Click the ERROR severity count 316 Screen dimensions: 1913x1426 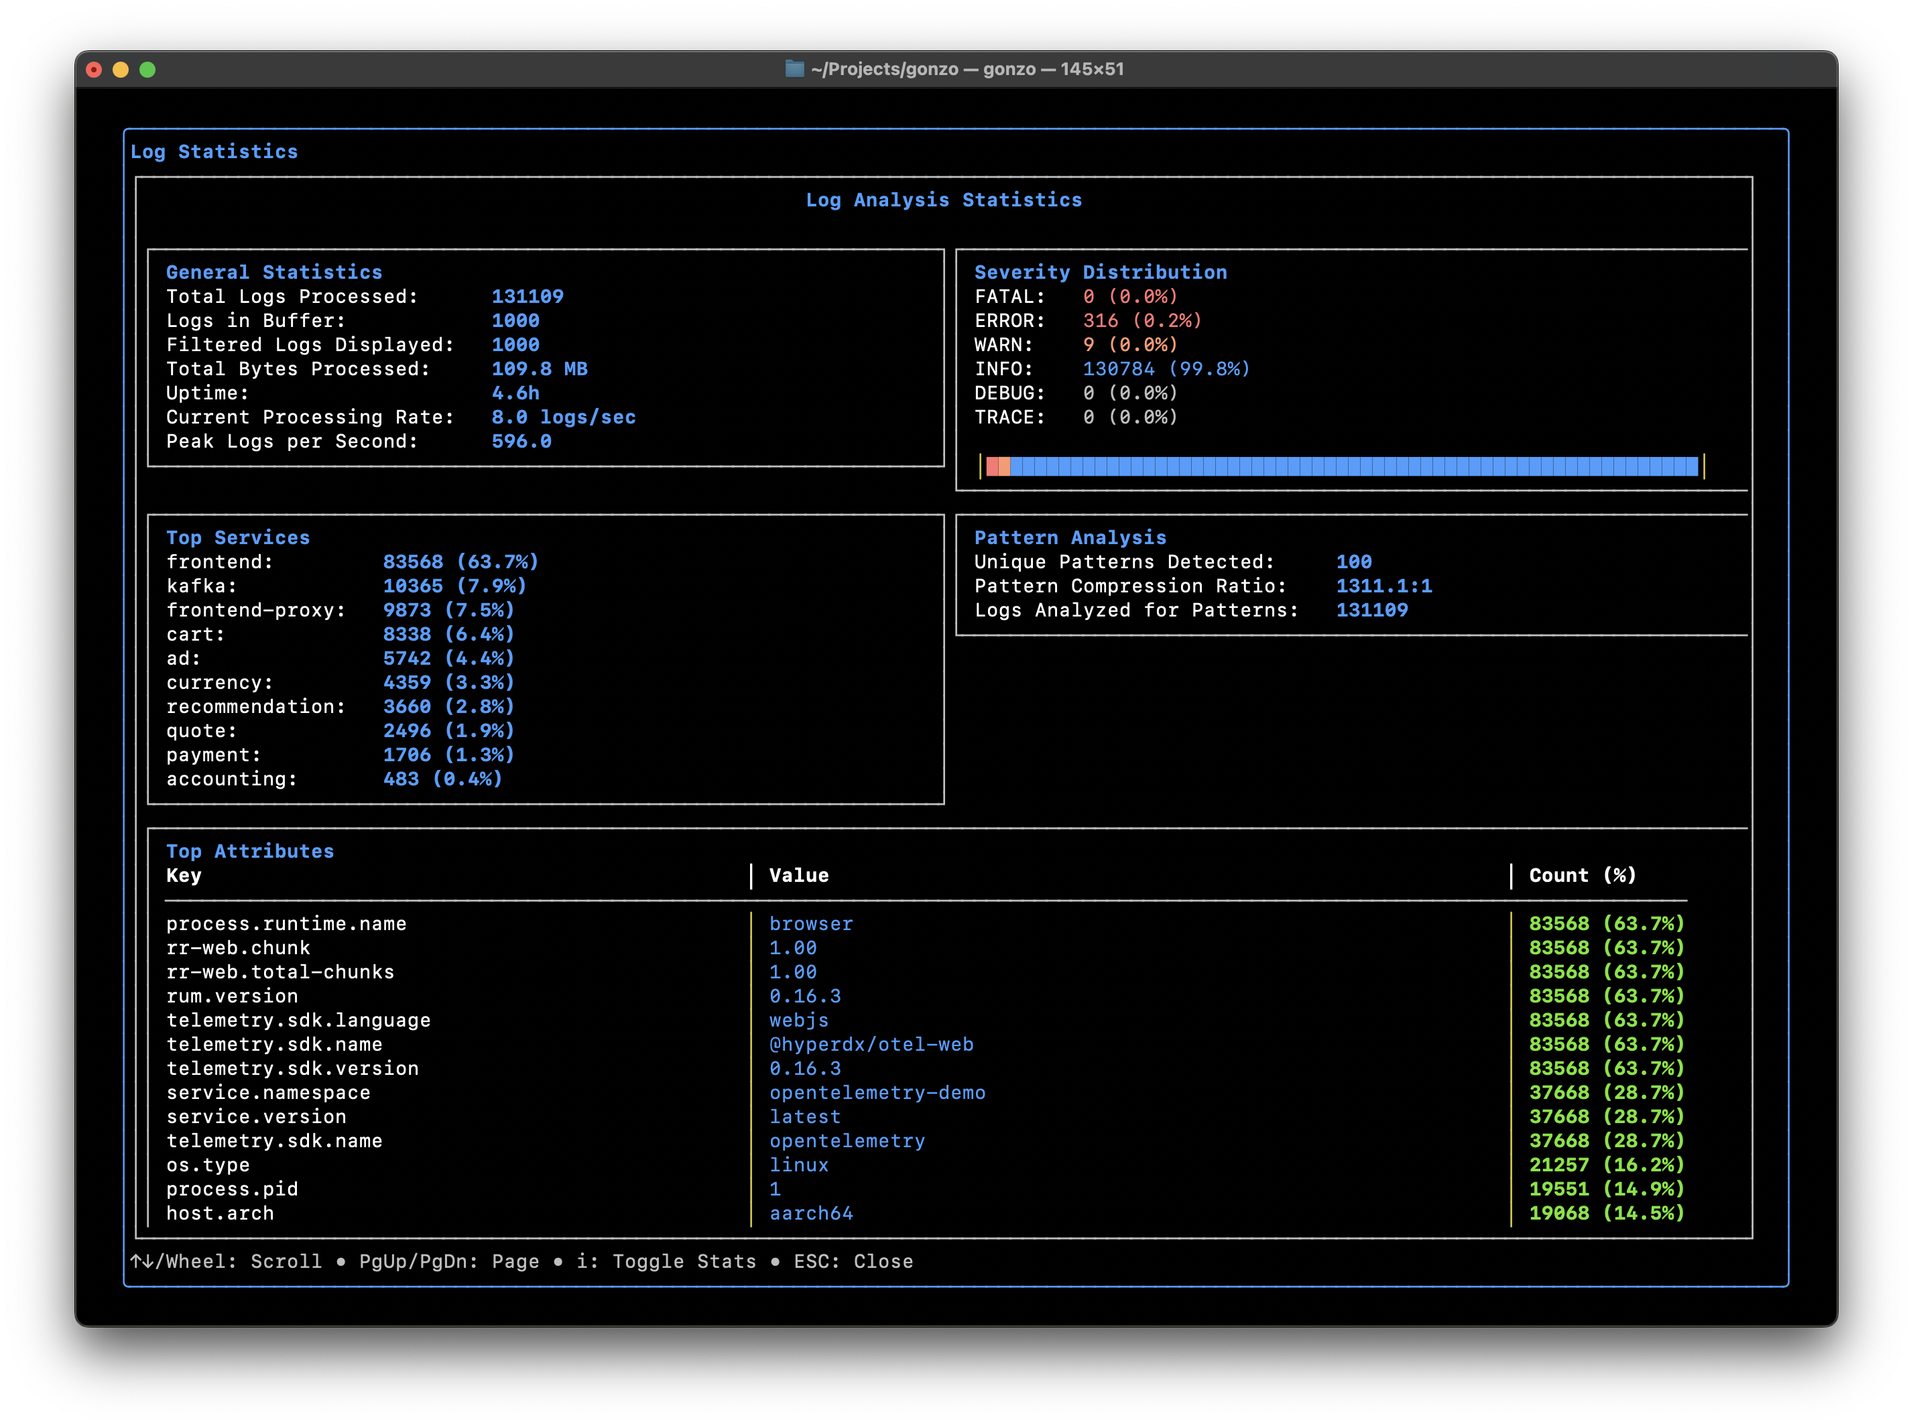click(x=1100, y=321)
